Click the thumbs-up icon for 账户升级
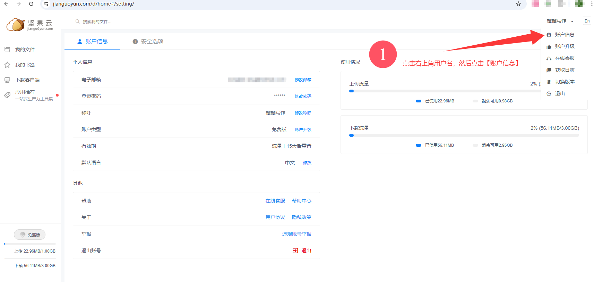Viewport: 594px width, 282px height. [x=549, y=47]
